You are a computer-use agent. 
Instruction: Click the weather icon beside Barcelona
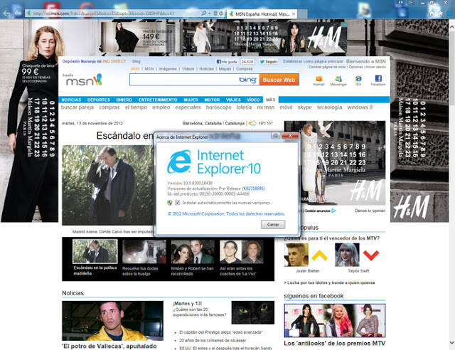coord(252,123)
